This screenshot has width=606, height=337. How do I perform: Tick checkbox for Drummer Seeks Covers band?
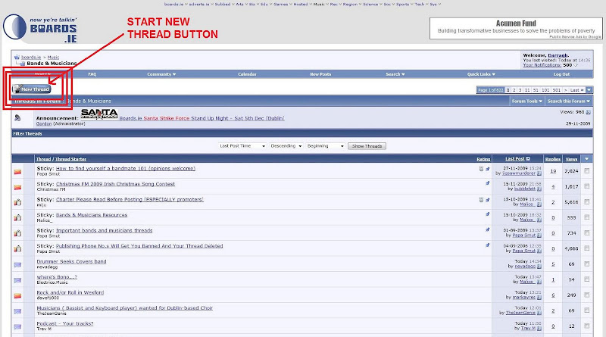tap(586, 264)
